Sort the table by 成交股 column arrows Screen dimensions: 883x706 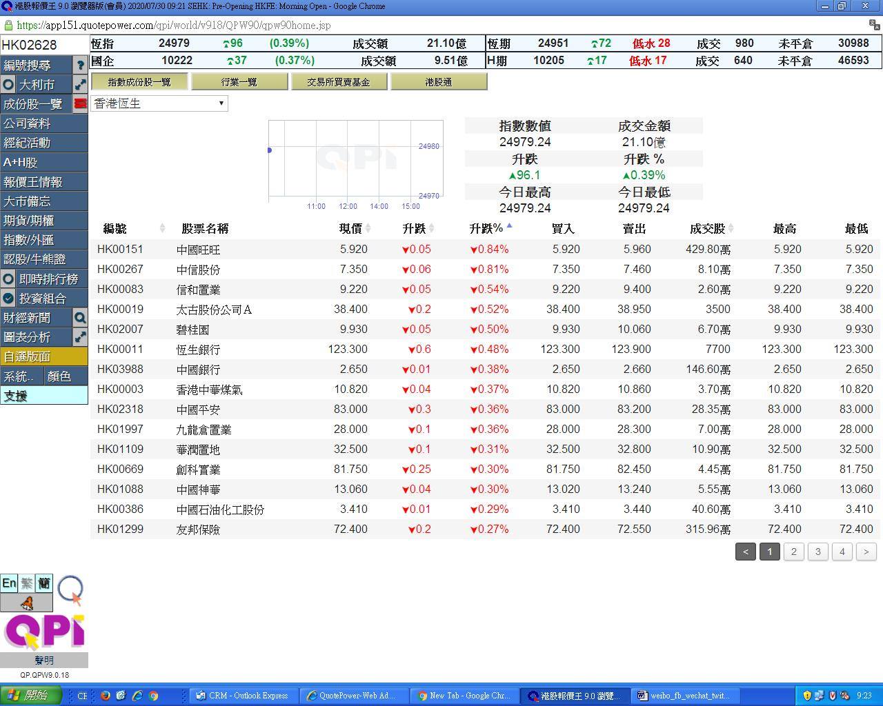(731, 228)
